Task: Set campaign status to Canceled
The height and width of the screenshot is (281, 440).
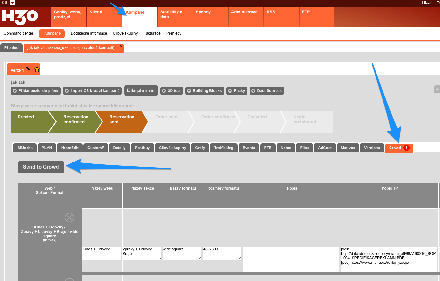Action: click(257, 117)
